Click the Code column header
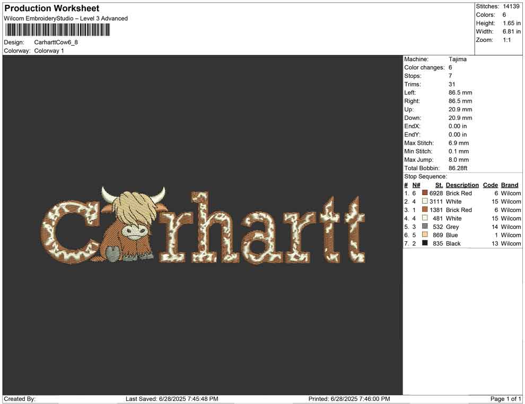525x404 pixels. [x=490, y=185]
